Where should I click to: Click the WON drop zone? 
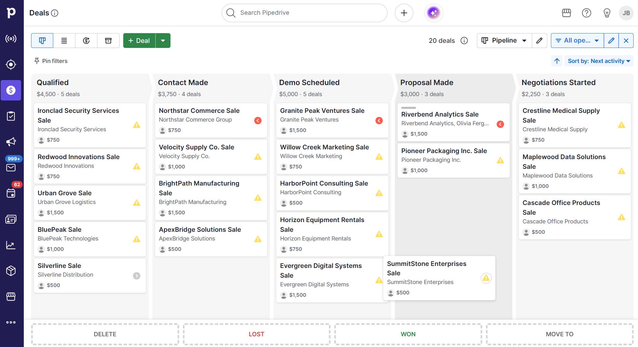coord(408,334)
